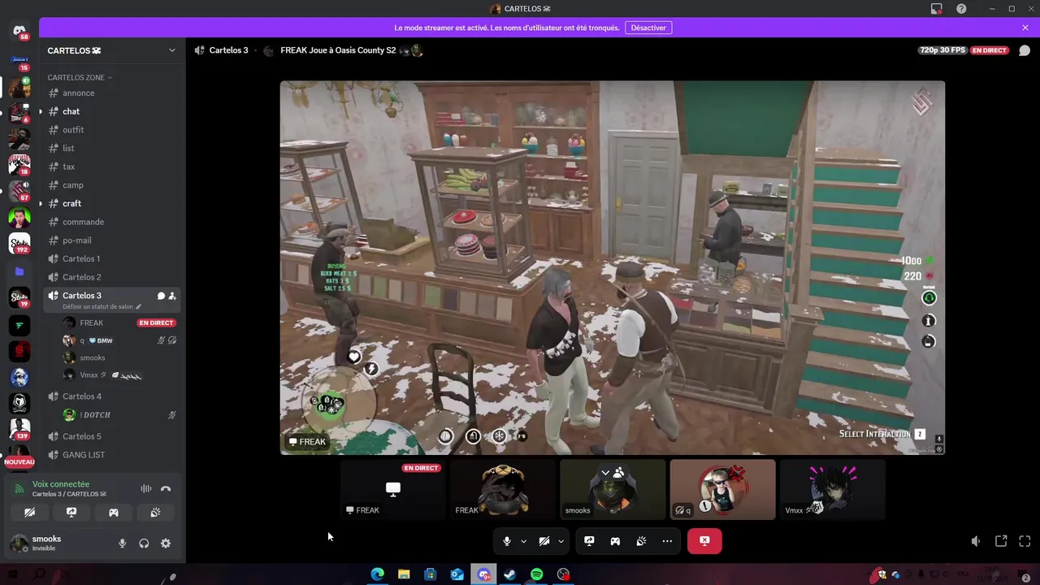Click the green voice connection signal icon

19,489
